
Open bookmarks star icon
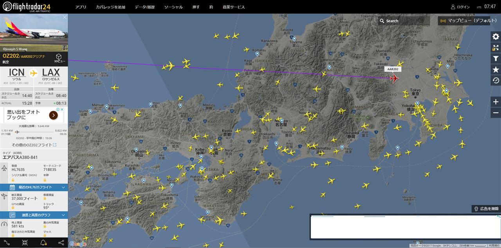point(496,70)
